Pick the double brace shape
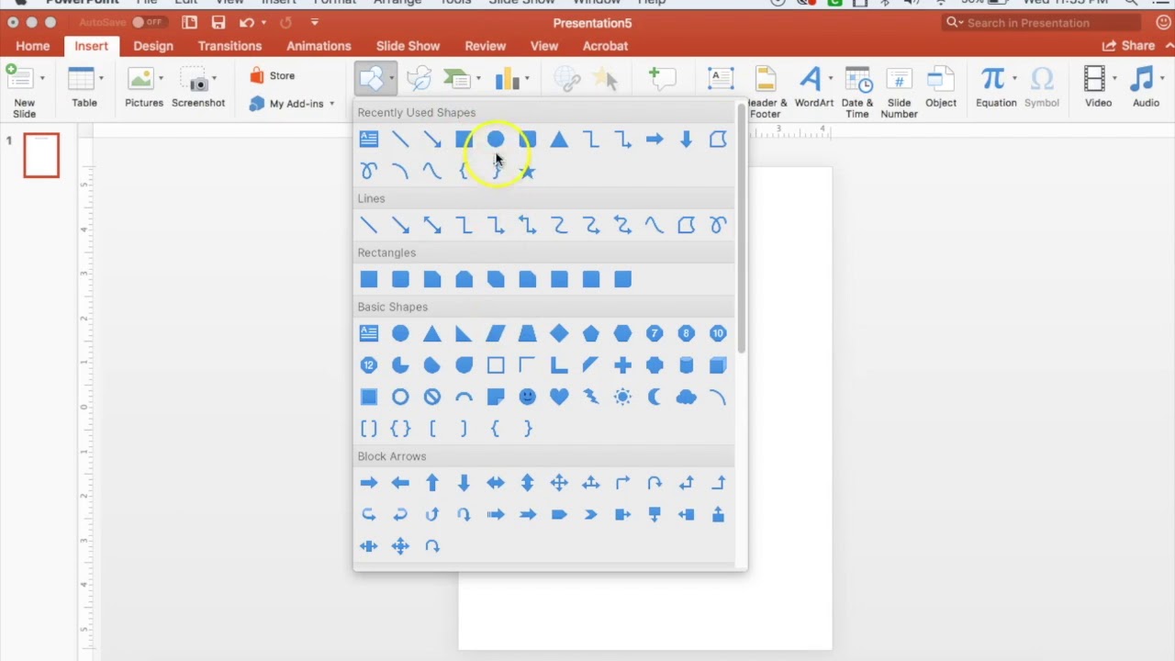 [400, 429]
